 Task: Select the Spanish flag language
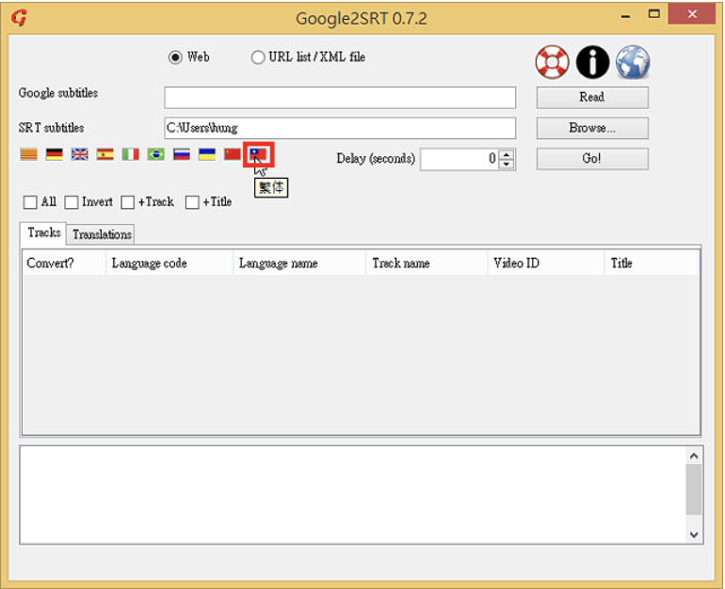[x=105, y=154]
